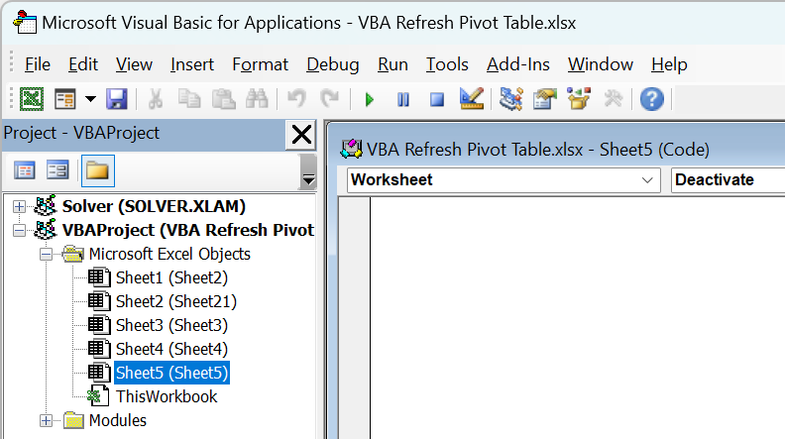This screenshot has height=439, width=785.
Task: Click the Insert UserForm toolbar icon
Action: (65, 99)
